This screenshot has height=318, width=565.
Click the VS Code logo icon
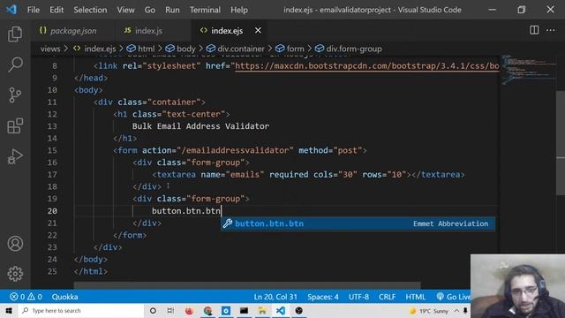pos(11,10)
